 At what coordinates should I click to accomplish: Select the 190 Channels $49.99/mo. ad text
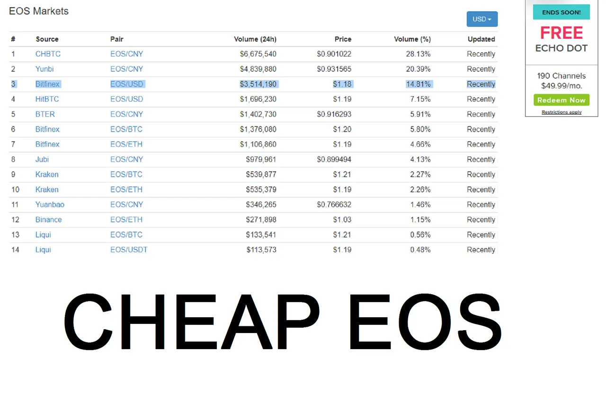coord(561,81)
